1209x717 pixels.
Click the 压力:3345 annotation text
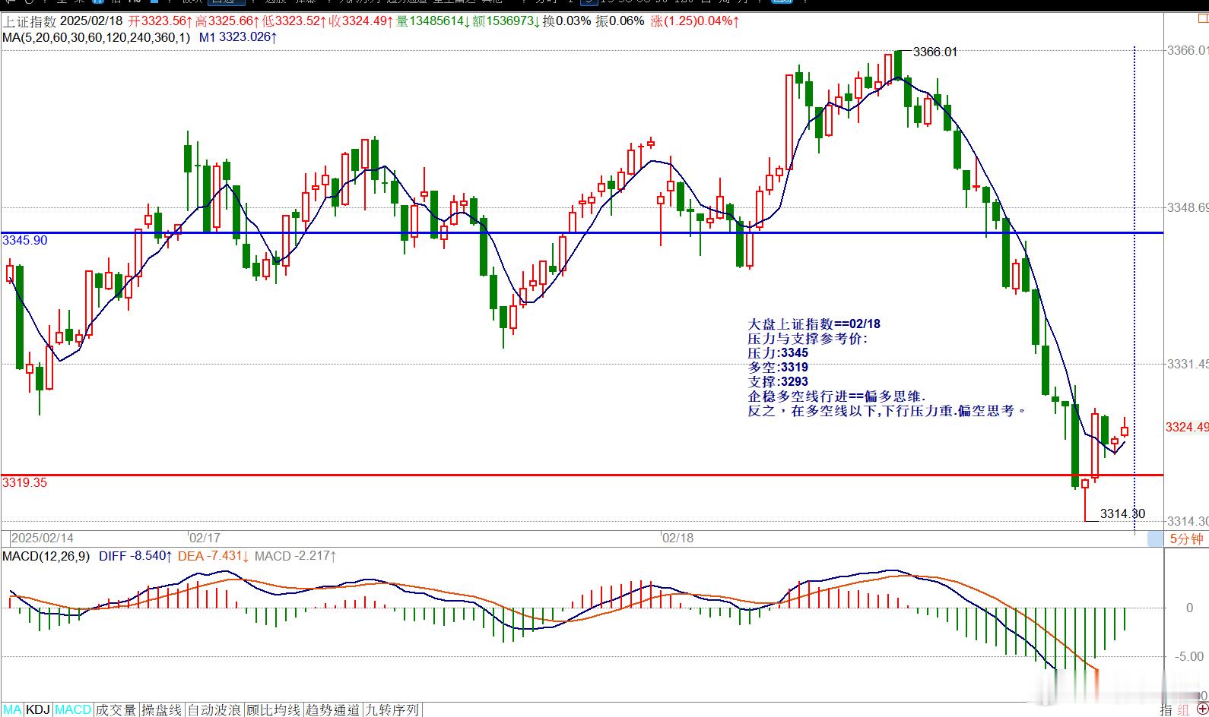tap(778, 352)
